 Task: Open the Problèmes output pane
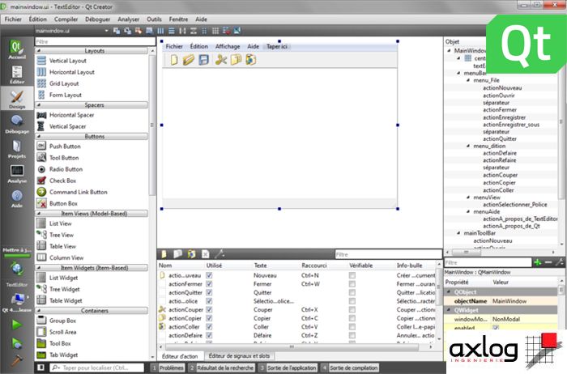[168, 368]
